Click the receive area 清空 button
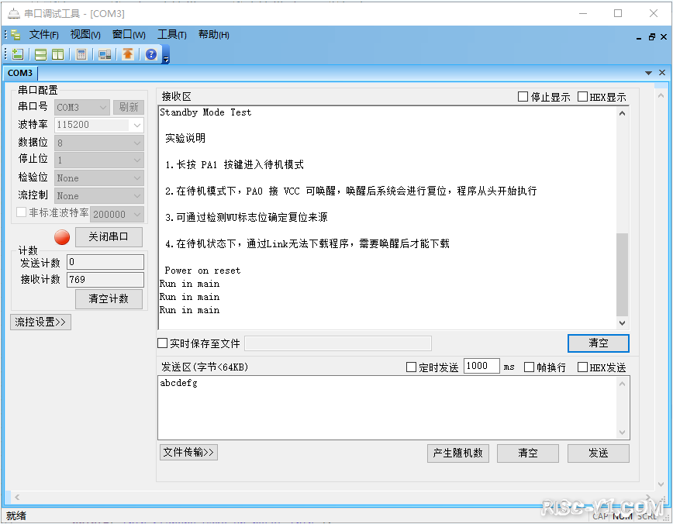673x524 pixels. tap(599, 343)
